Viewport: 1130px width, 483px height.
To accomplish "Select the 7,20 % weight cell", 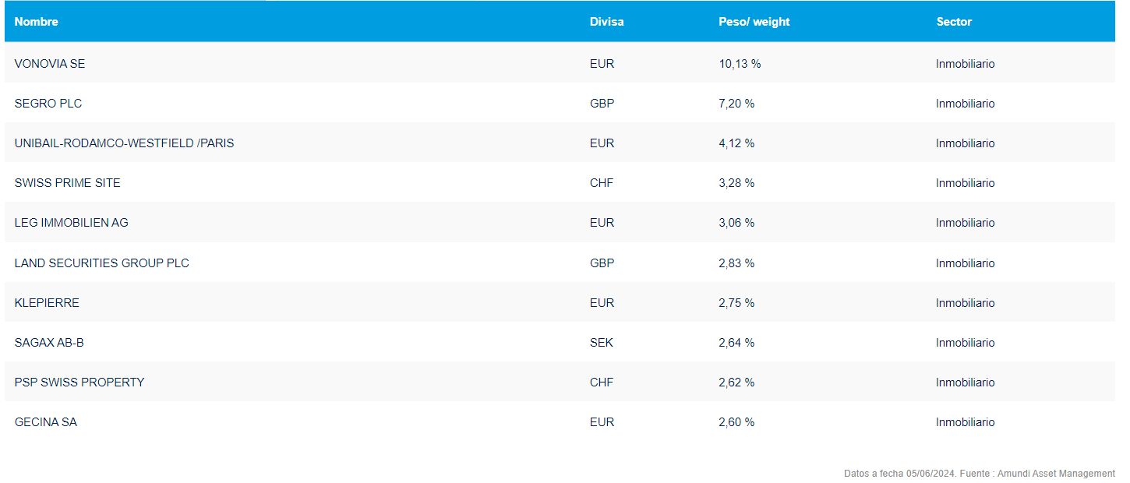I will tap(736, 104).
